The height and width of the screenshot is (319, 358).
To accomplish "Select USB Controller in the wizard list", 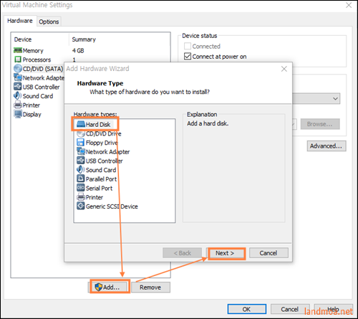I will 104,161.
